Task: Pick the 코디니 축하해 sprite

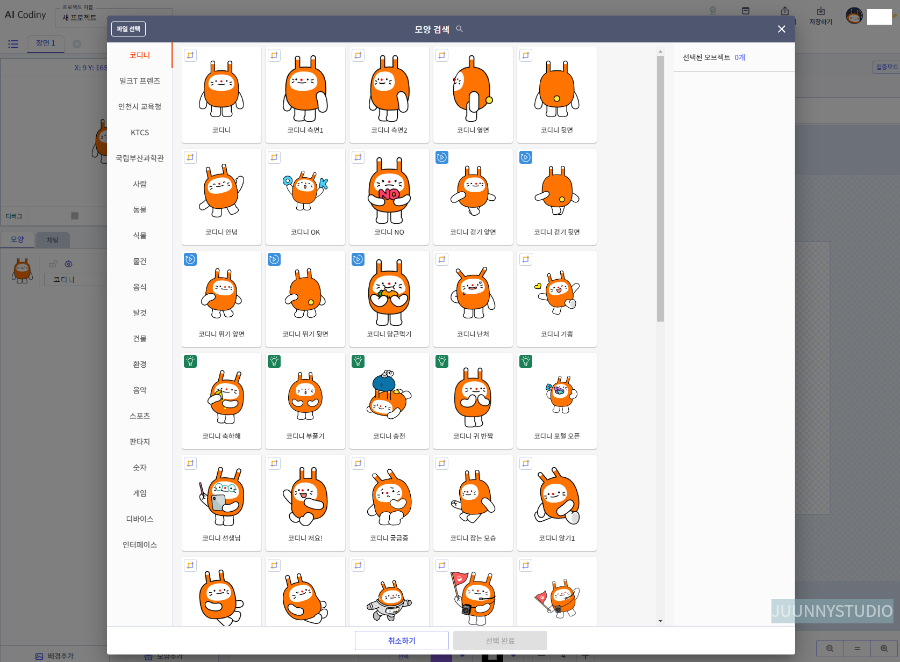Action: (222, 401)
